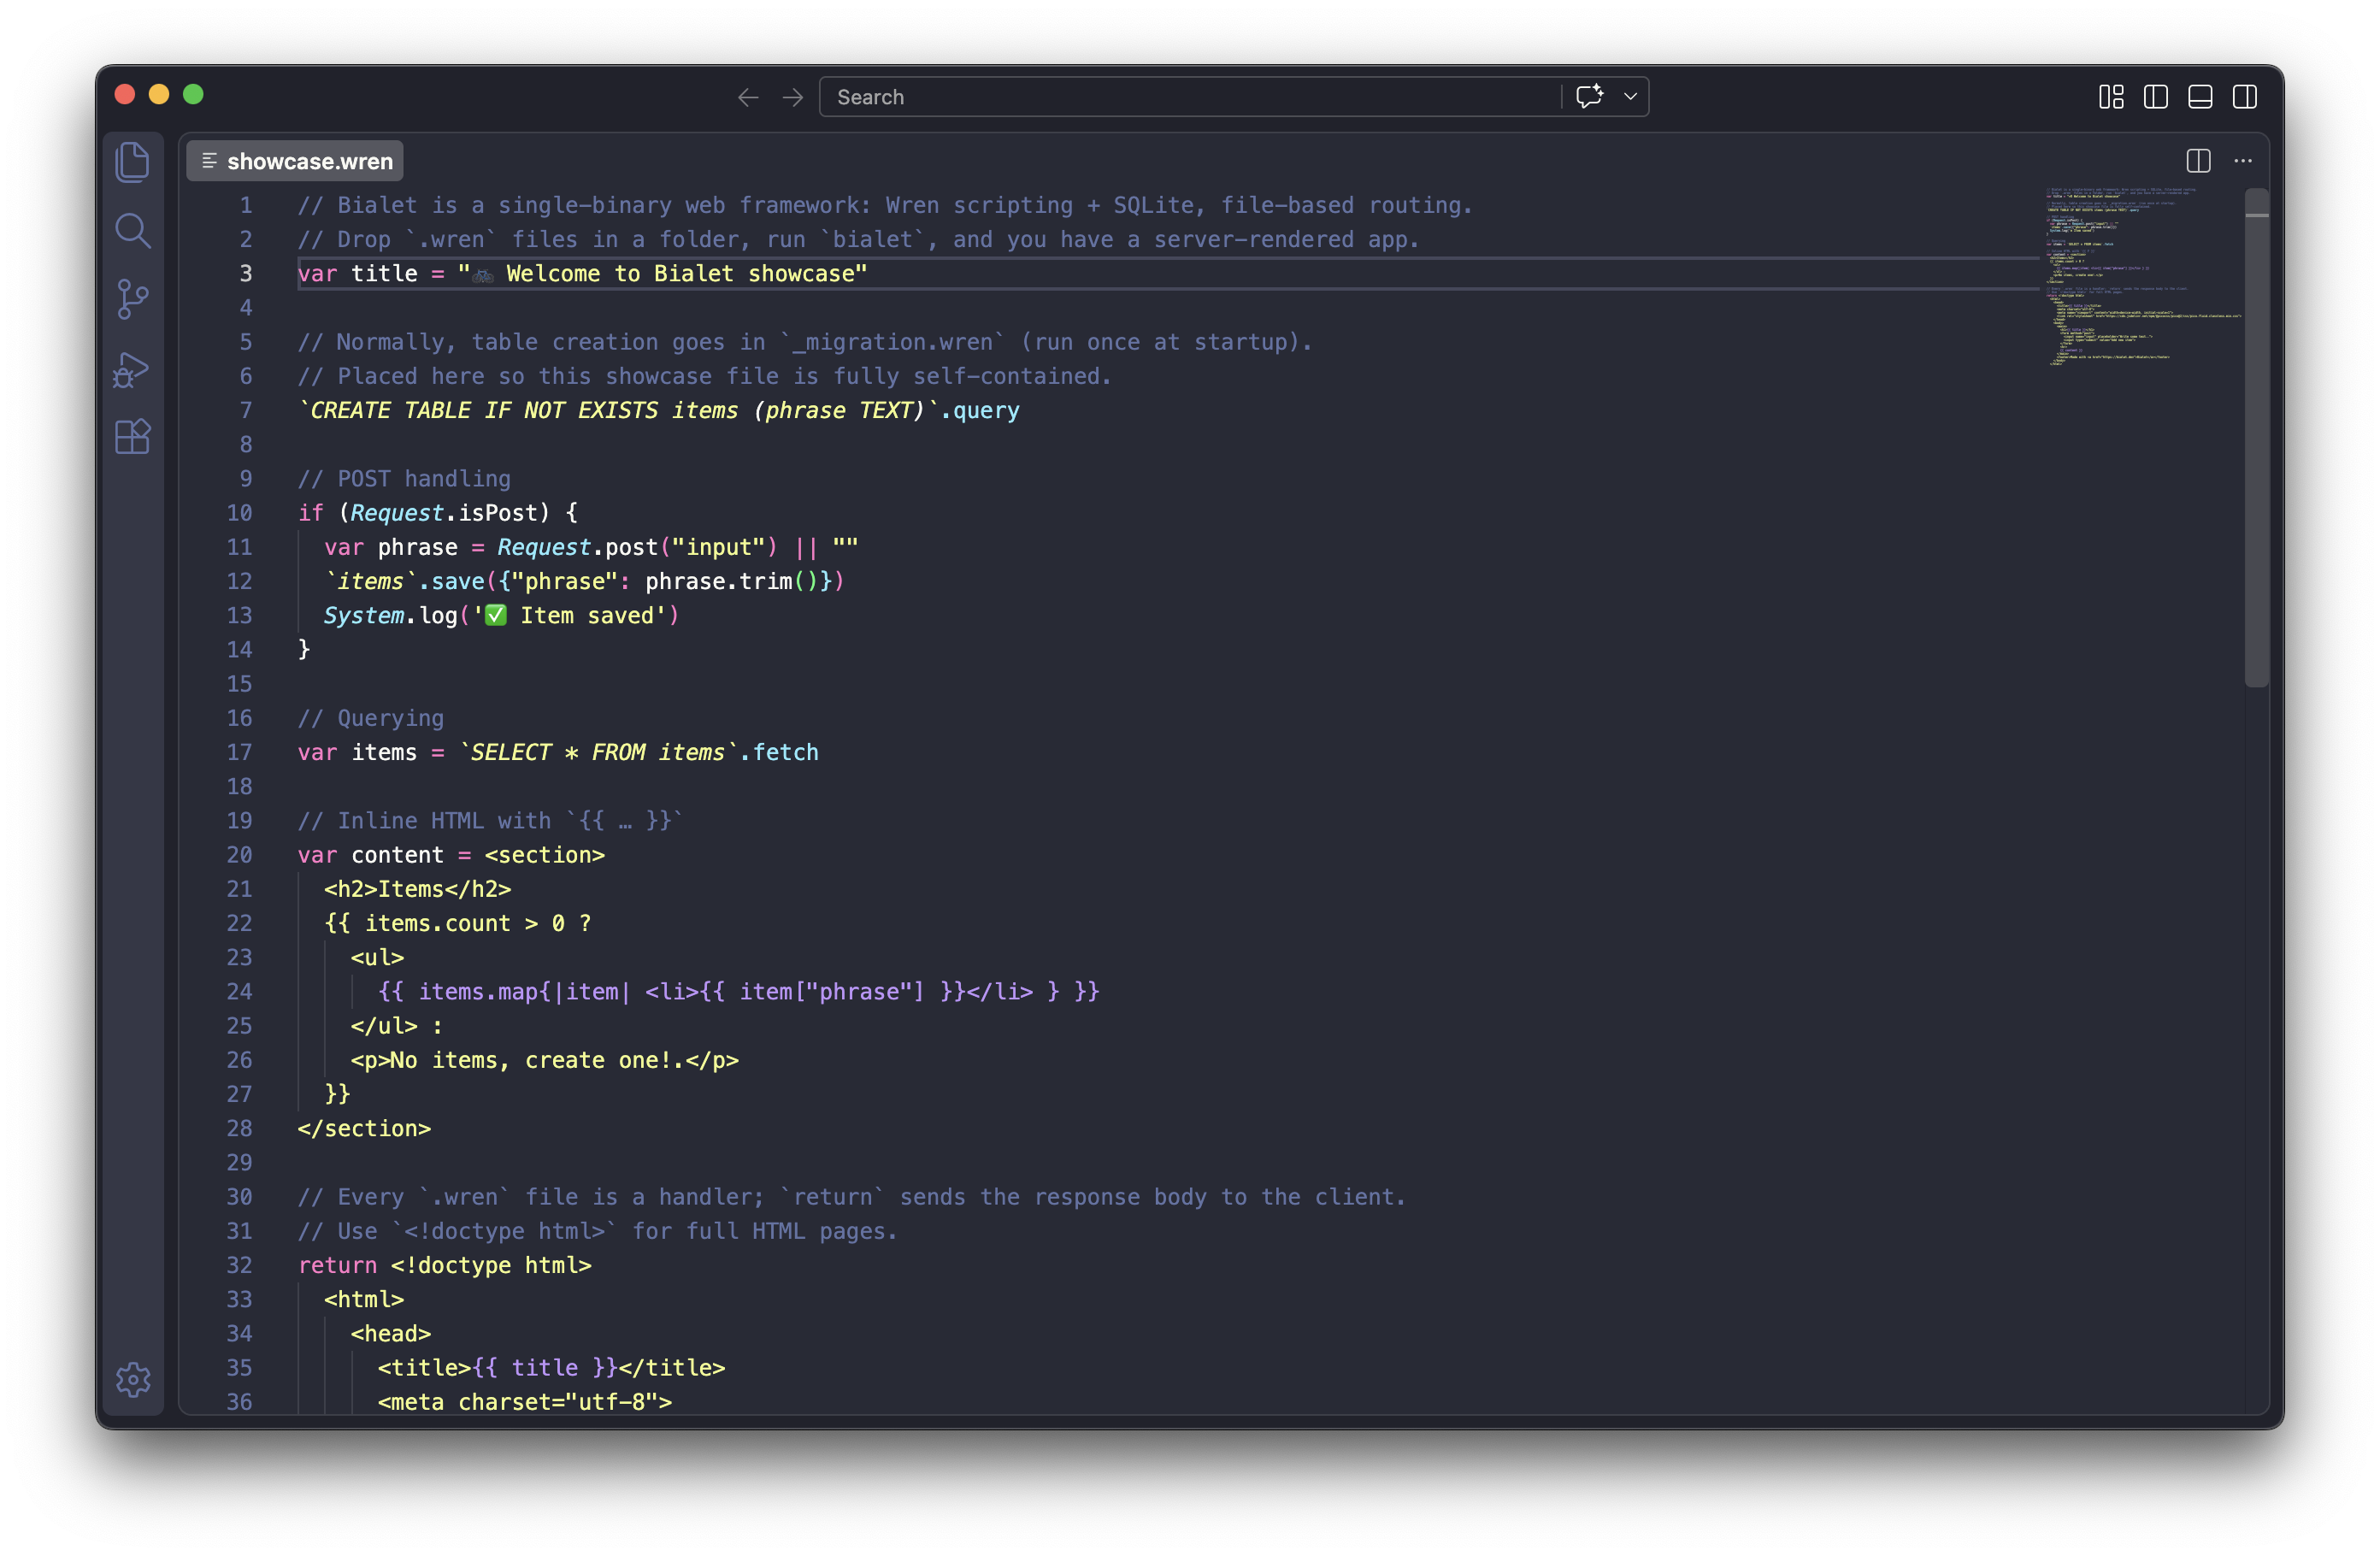Open the editor More Actions menu
2380x1556 pixels.
pyautogui.click(x=2243, y=161)
